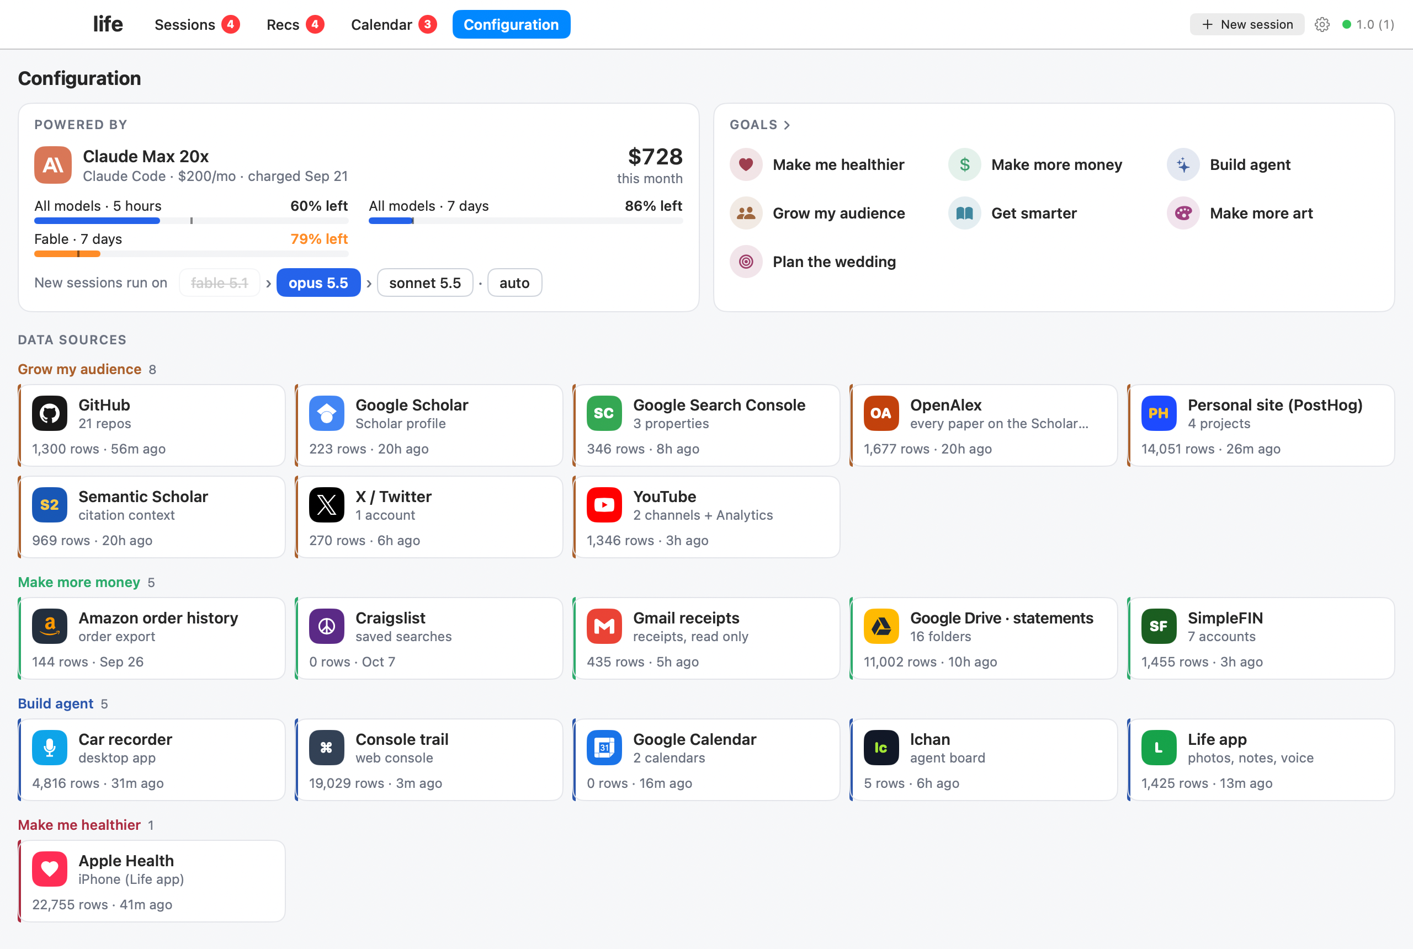Click the Claude Max 20x logo icon
1413x949 pixels.
(x=54, y=165)
